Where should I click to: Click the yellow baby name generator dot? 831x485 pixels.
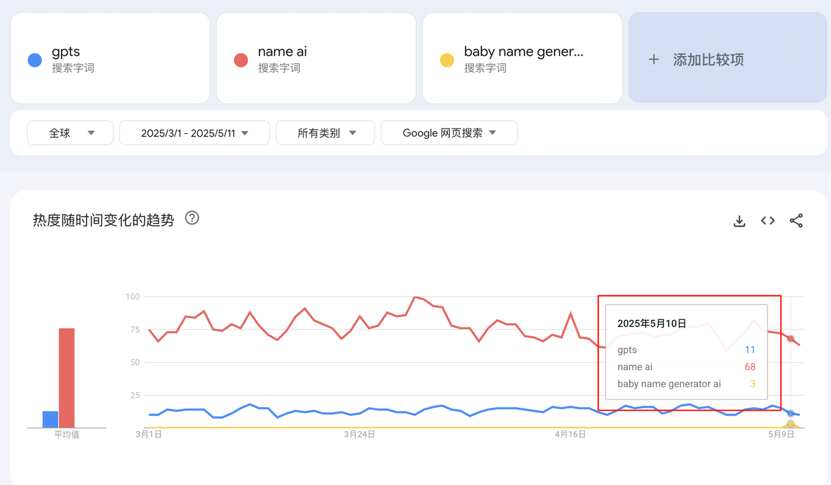[447, 60]
